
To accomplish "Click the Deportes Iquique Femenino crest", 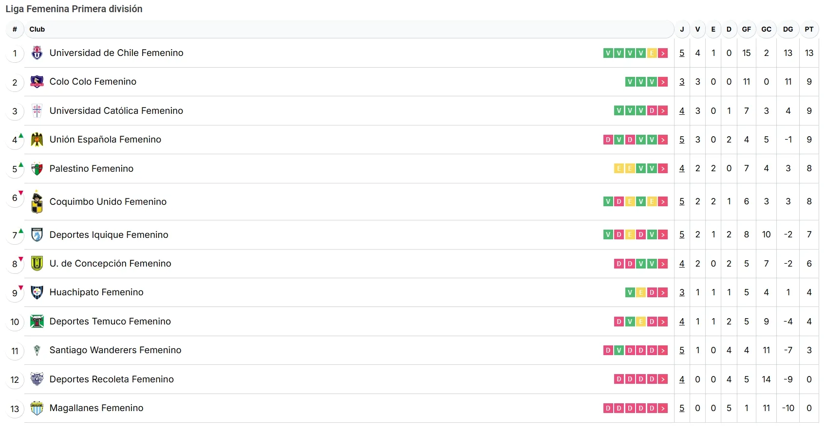I will [x=37, y=235].
